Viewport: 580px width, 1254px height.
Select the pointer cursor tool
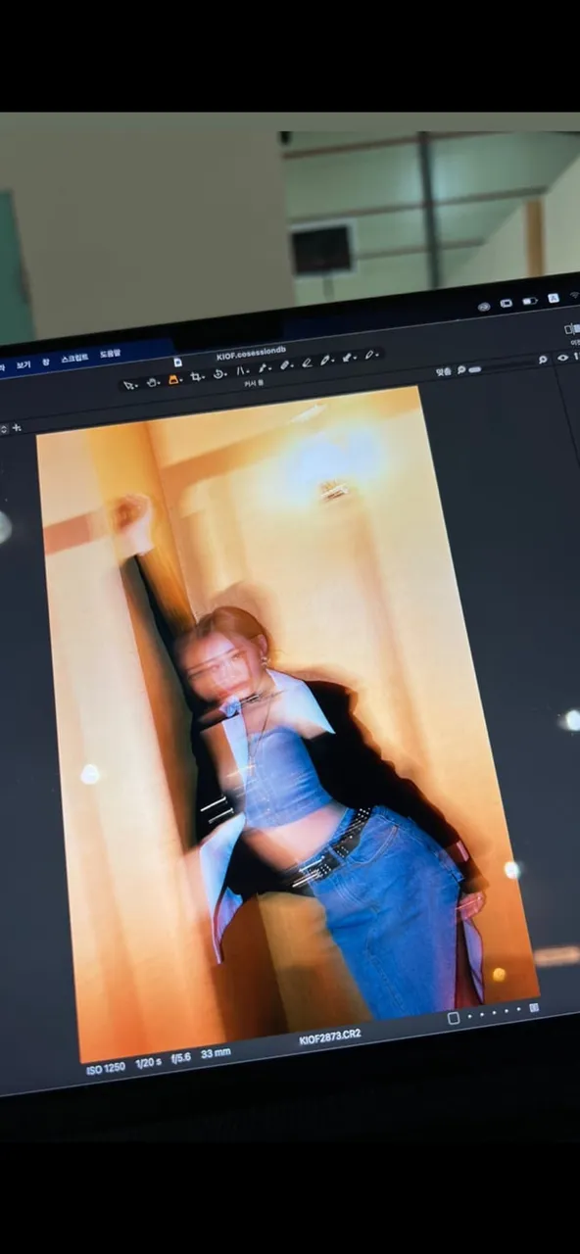[x=130, y=384]
